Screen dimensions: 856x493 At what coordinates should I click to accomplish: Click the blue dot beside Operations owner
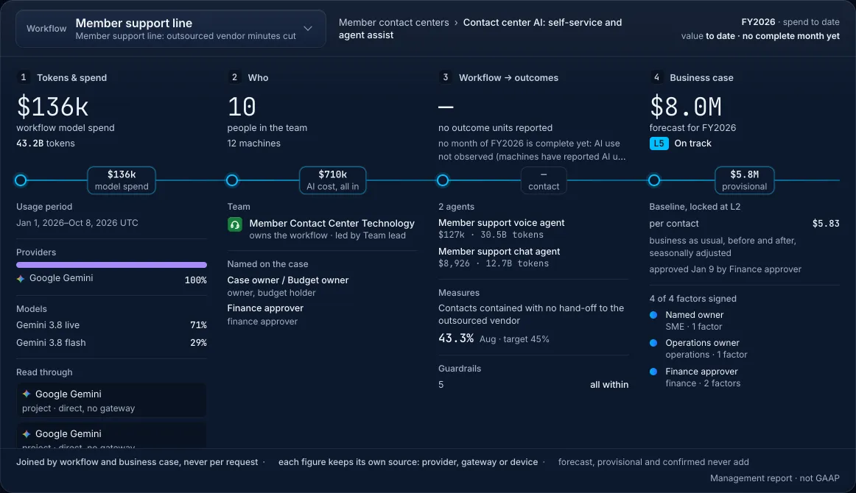point(653,343)
